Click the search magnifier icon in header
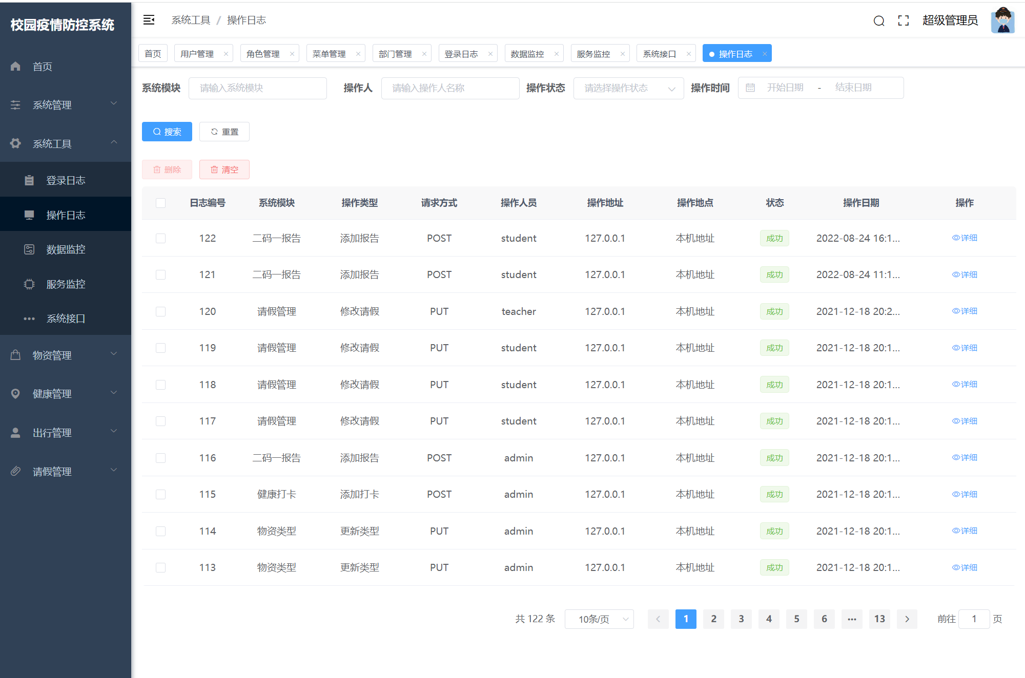1025x678 pixels. pos(878,20)
